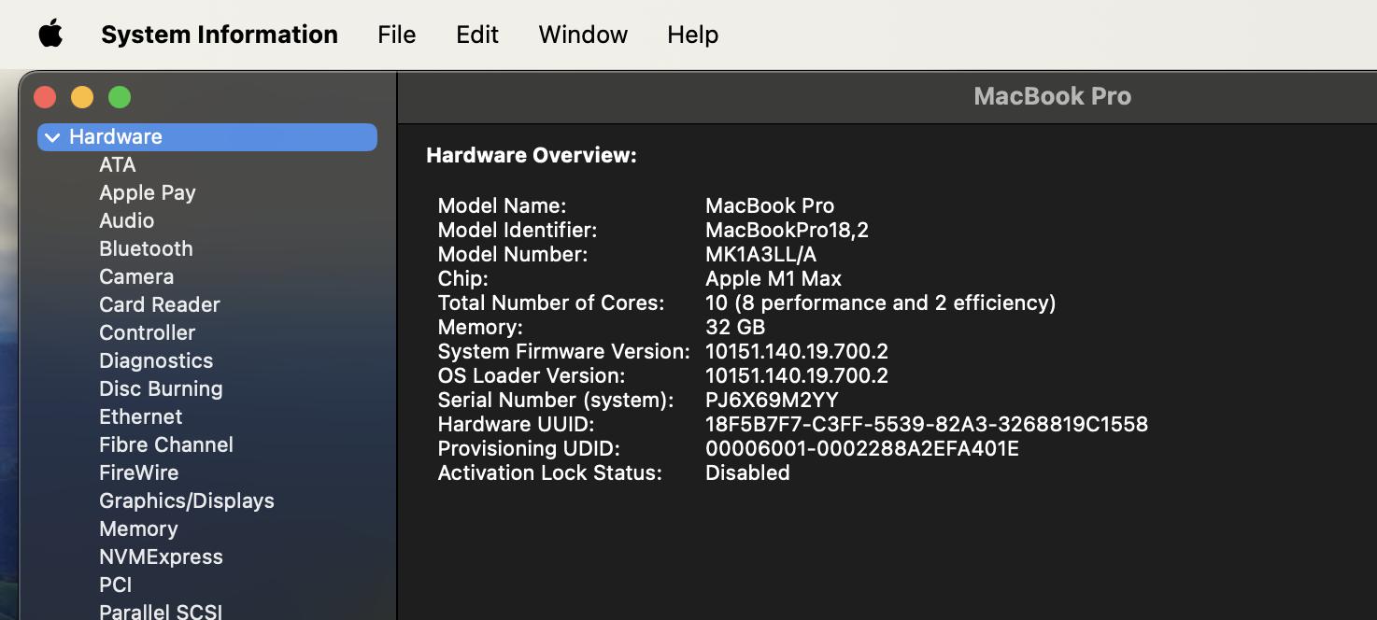Image resolution: width=1377 pixels, height=620 pixels.
Task: Click the Hardware UUID value
Action: [x=927, y=424]
